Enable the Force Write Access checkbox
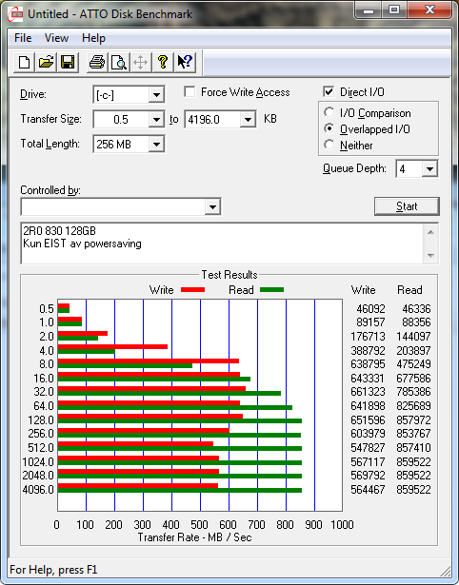This screenshot has width=459, height=585. [x=190, y=91]
